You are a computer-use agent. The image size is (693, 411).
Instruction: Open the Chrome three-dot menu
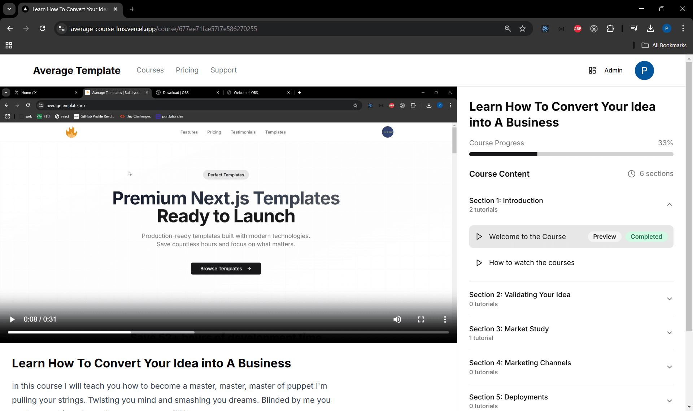pos(683,28)
